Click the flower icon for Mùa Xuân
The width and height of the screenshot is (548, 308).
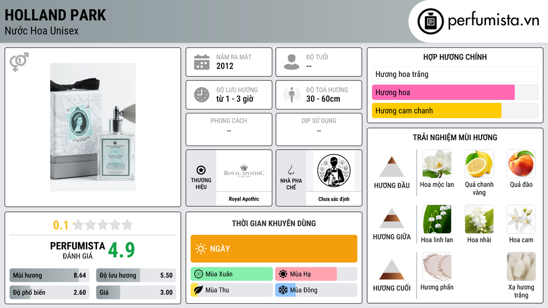199,274
